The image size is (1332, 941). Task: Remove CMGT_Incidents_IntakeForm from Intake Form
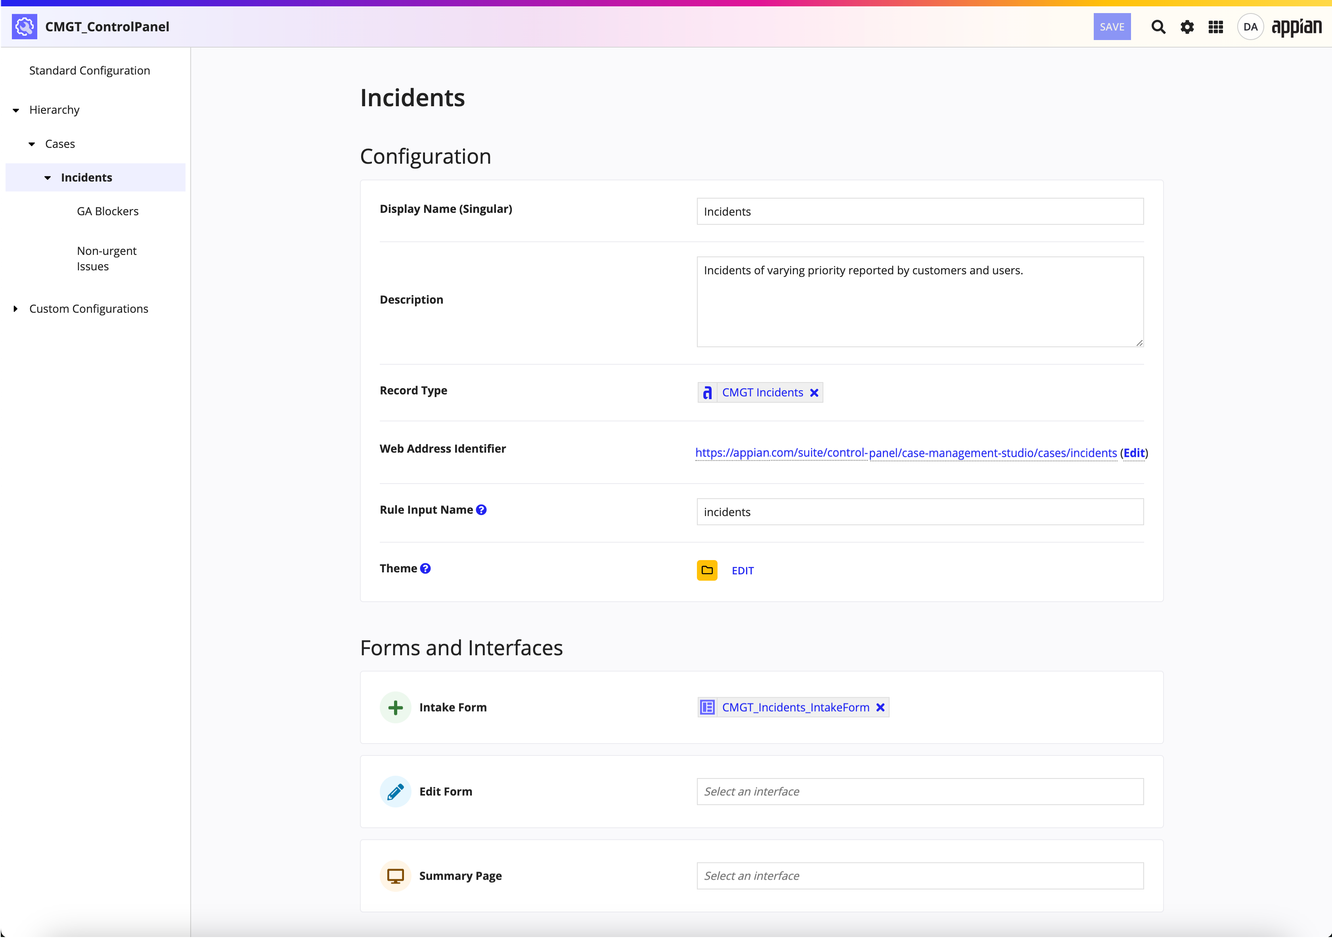[880, 708]
